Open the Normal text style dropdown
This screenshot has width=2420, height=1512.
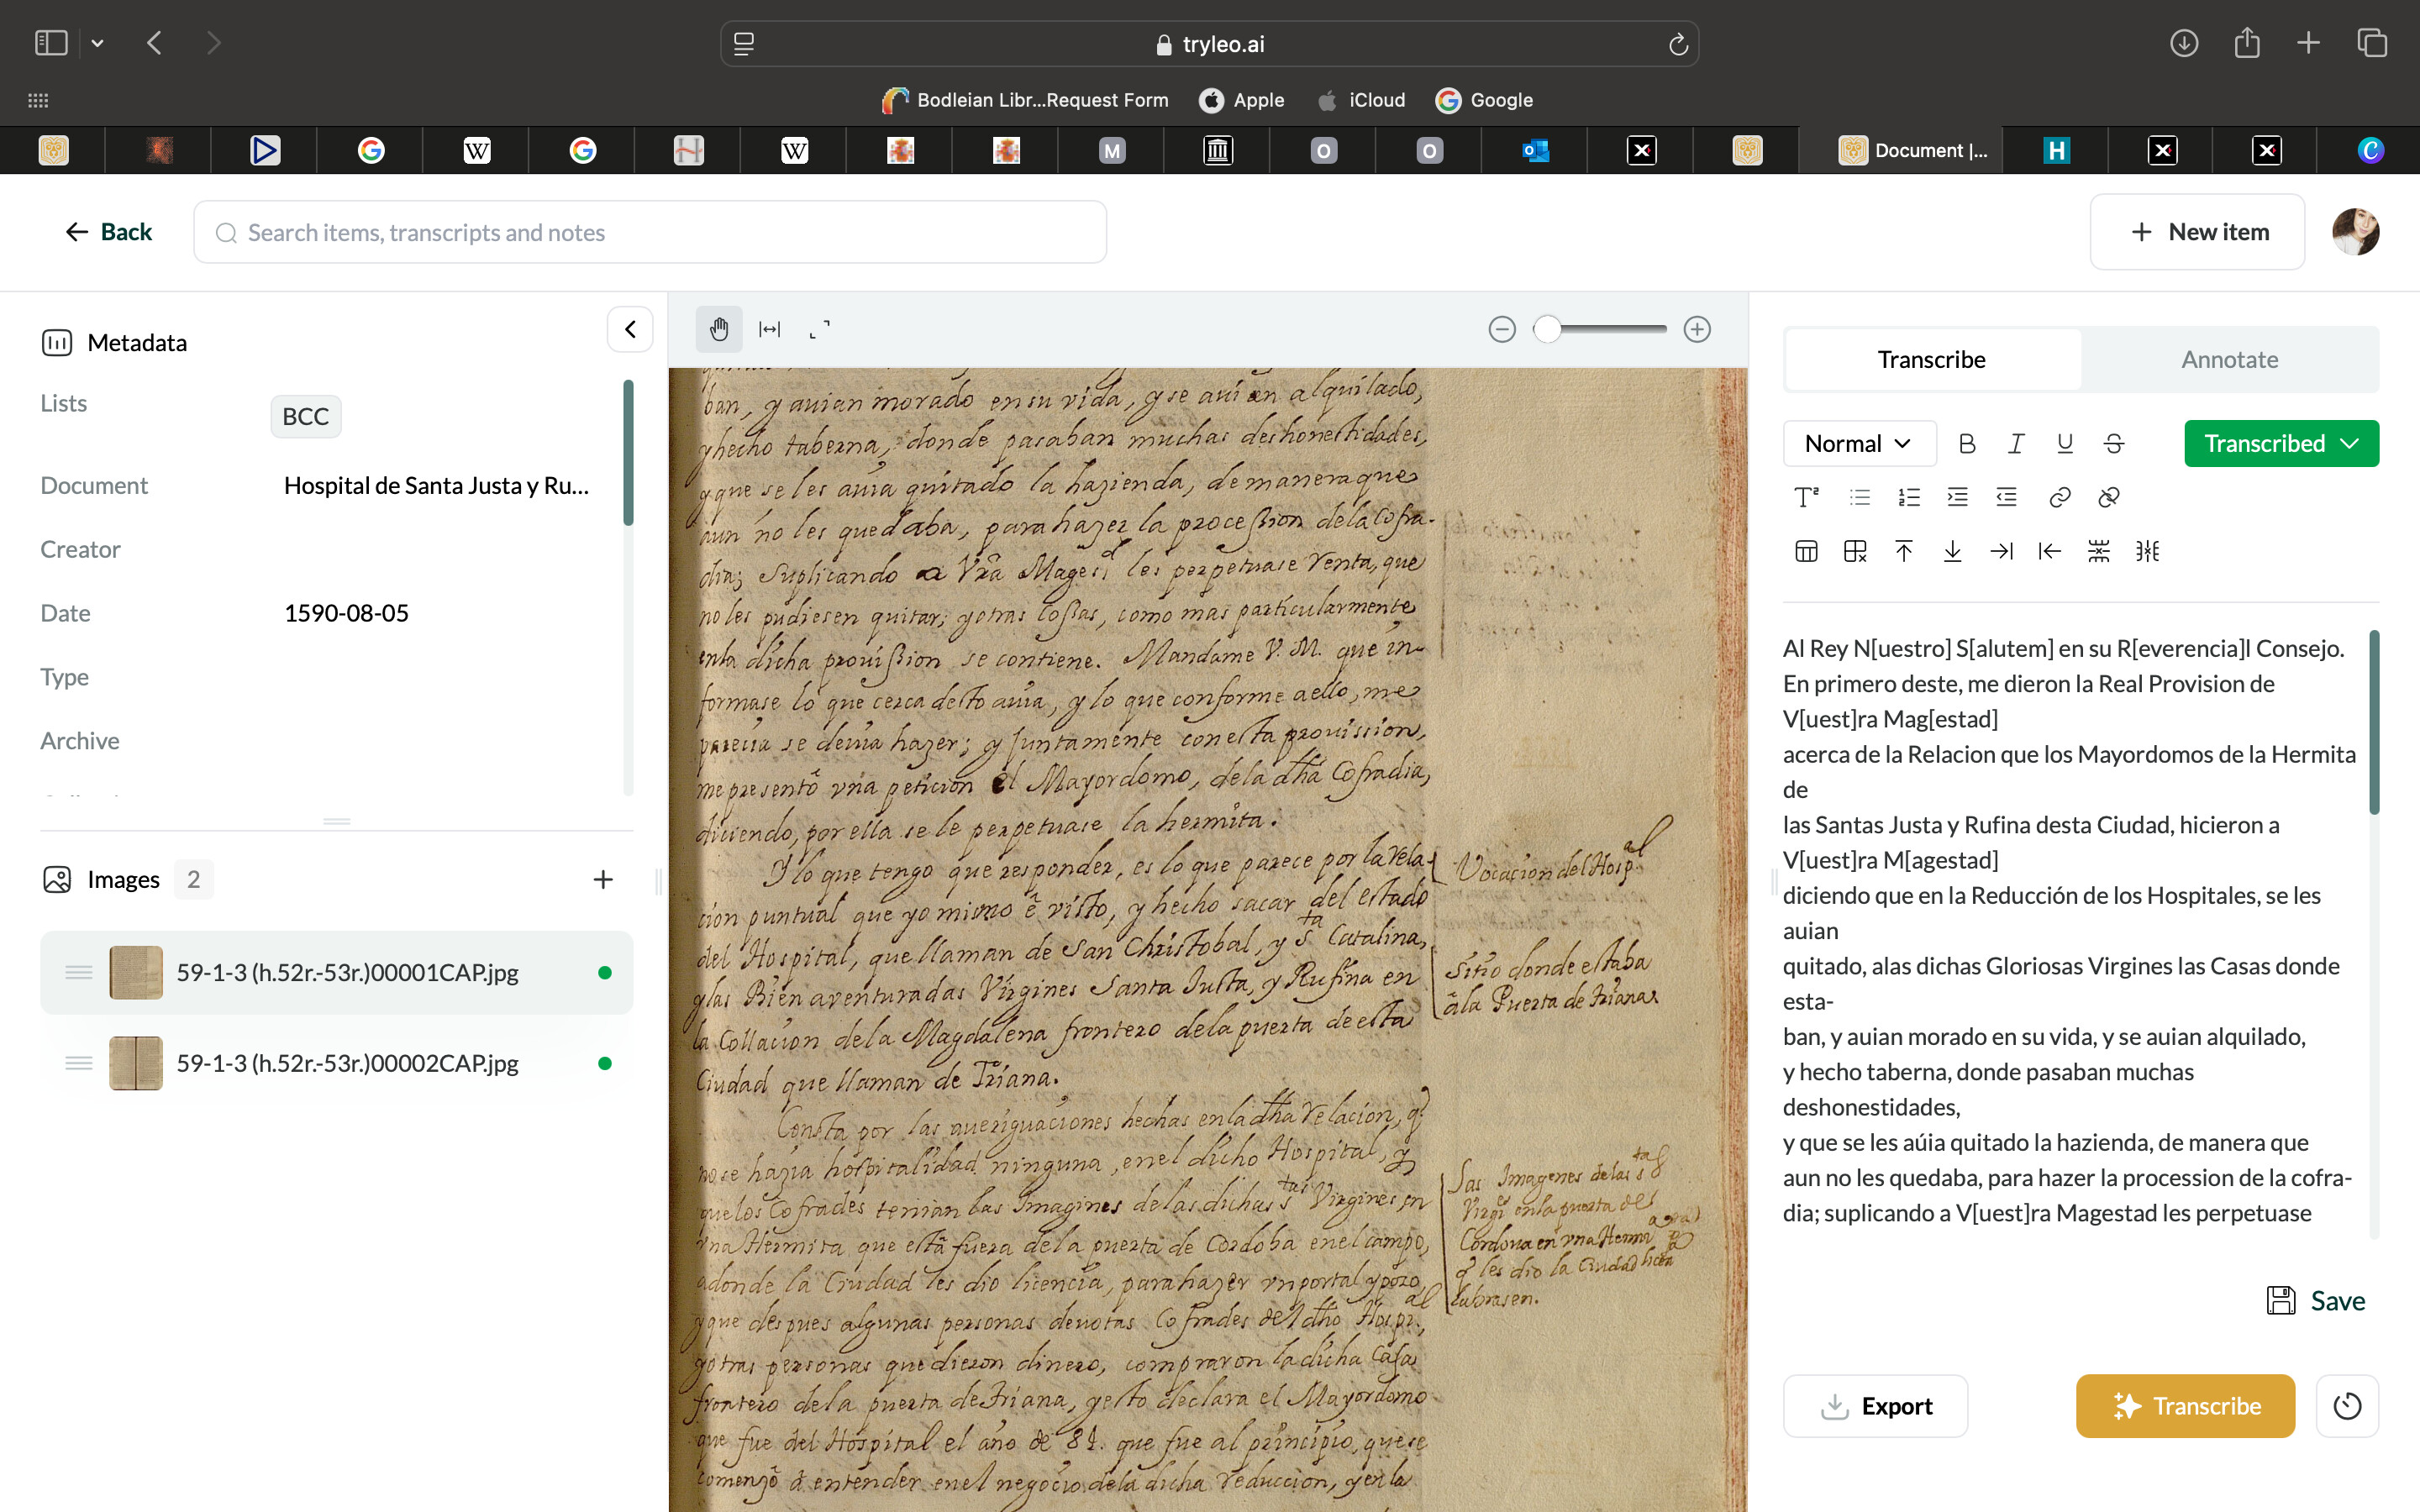coord(1858,443)
